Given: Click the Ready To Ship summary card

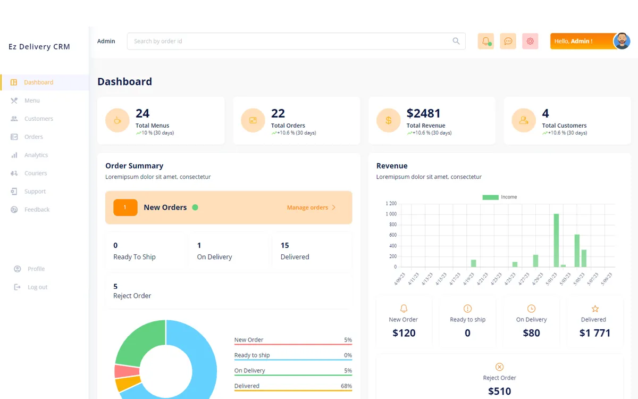Looking at the screenshot, I should [x=146, y=251].
